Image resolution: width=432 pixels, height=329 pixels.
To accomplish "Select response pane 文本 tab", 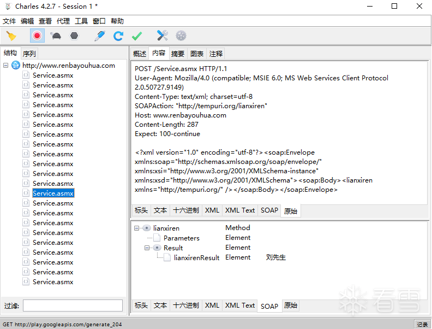I will point(160,305).
